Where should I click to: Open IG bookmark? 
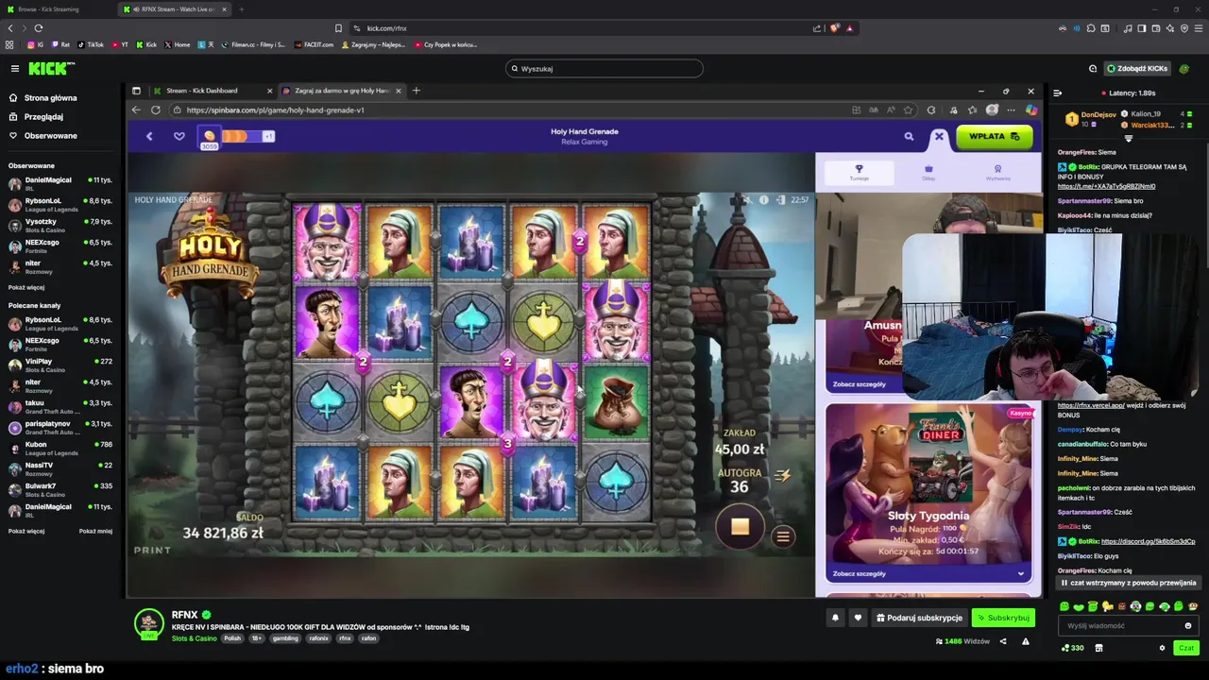(x=36, y=44)
